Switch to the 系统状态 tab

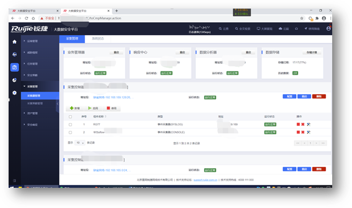click(x=98, y=39)
